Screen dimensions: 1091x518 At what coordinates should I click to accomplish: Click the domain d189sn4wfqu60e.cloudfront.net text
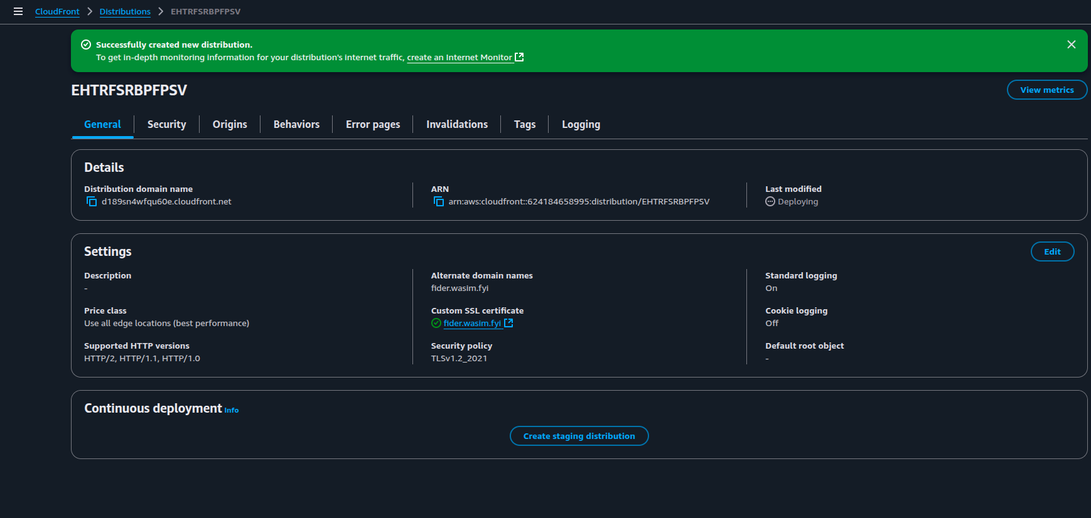[166, 201]
